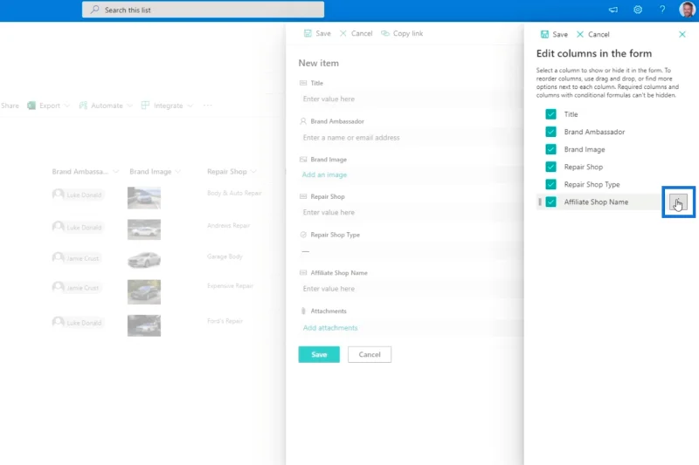Click Copy link in the form toolbar
The height and width of the screenshot is (465, 699).
(x=402, y=33)
